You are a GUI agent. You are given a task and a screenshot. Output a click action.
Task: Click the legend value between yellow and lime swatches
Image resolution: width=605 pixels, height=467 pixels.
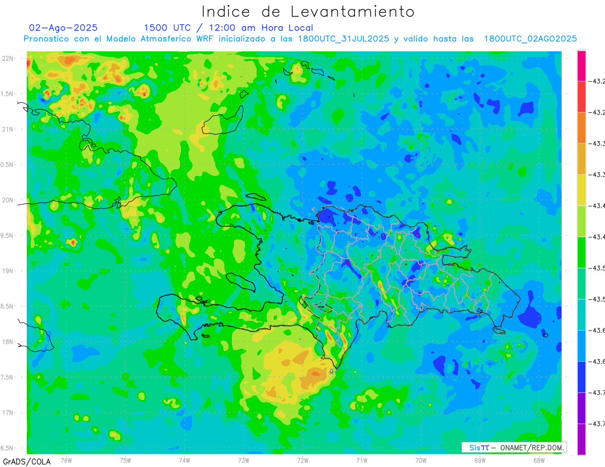pyautogui.click(x=598, y=206)
